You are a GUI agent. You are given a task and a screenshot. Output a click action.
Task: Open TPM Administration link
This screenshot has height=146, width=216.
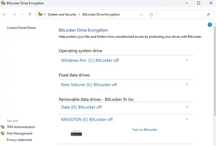pos(21,127)
